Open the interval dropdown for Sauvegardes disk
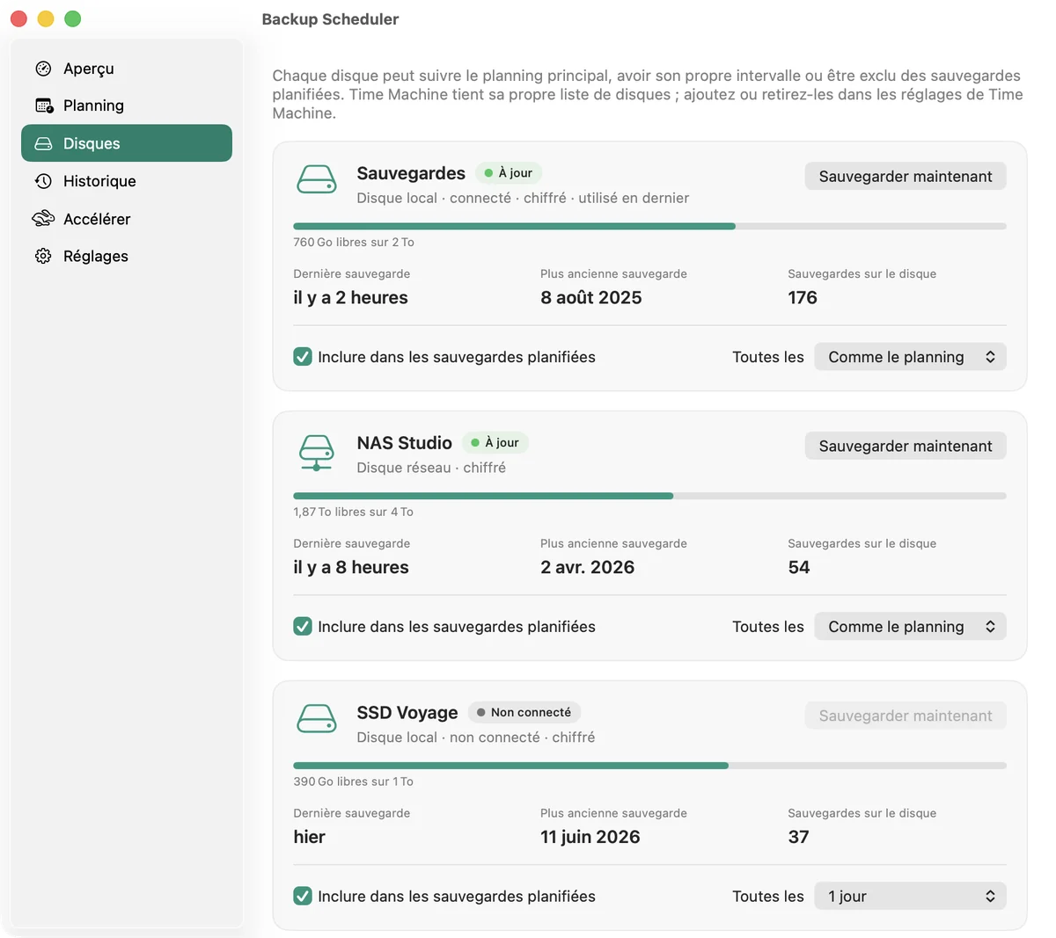 (x=910, y=357)
